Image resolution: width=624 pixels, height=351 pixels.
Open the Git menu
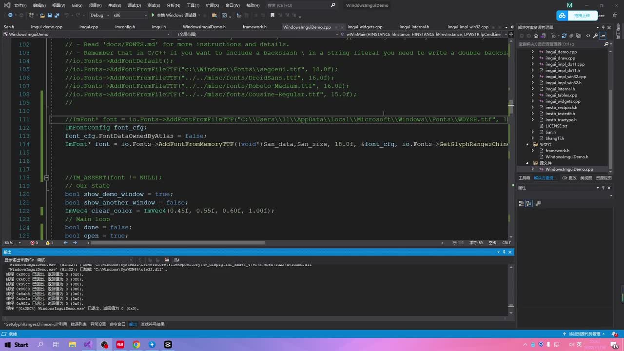(x=77, y=5)
